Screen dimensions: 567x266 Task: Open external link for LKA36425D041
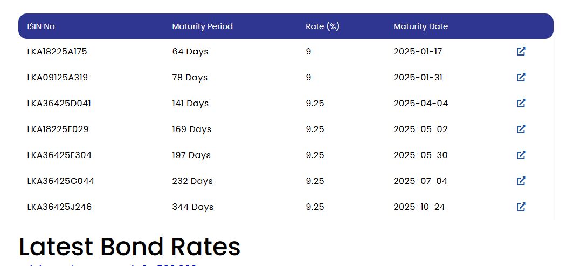pos(521,103)
